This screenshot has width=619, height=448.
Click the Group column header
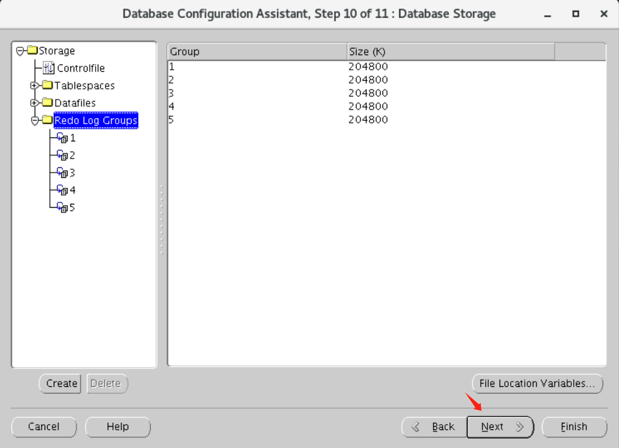258,52
